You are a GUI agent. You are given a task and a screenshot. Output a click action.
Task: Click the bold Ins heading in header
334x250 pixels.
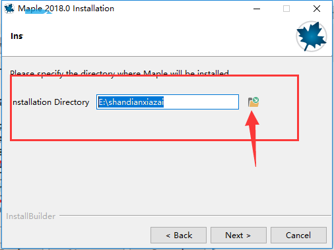tap(17, 36)
